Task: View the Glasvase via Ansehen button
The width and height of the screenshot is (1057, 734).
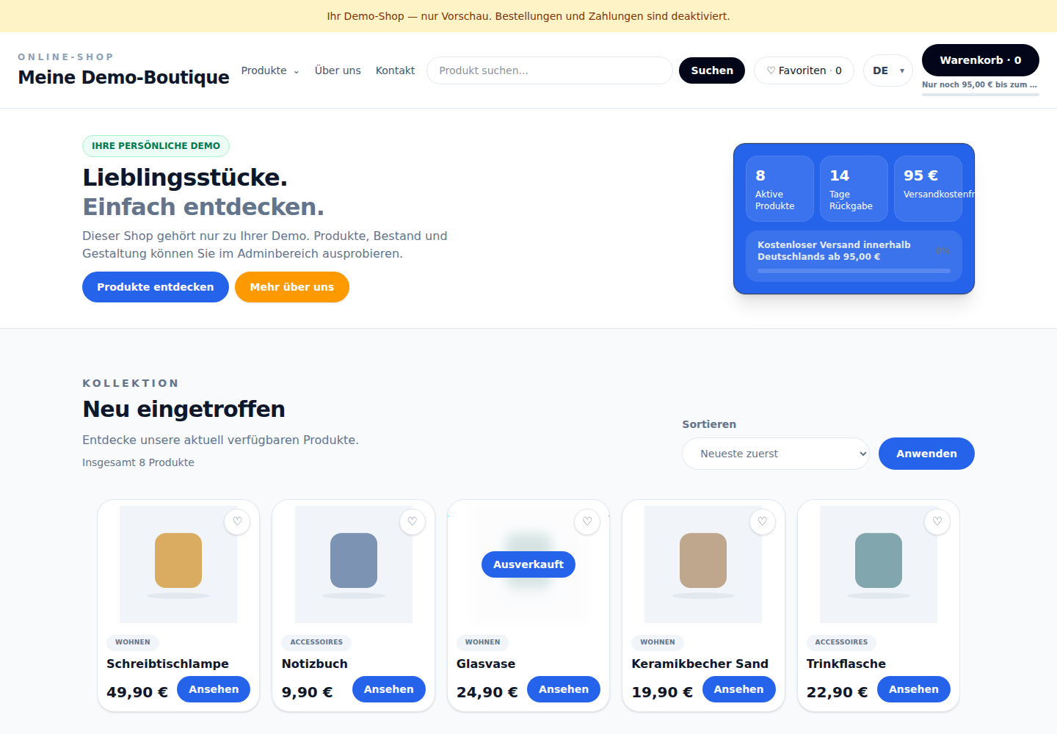Action: [564, 689]
